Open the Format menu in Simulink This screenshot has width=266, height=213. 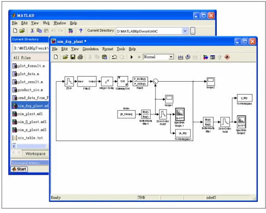107,49
